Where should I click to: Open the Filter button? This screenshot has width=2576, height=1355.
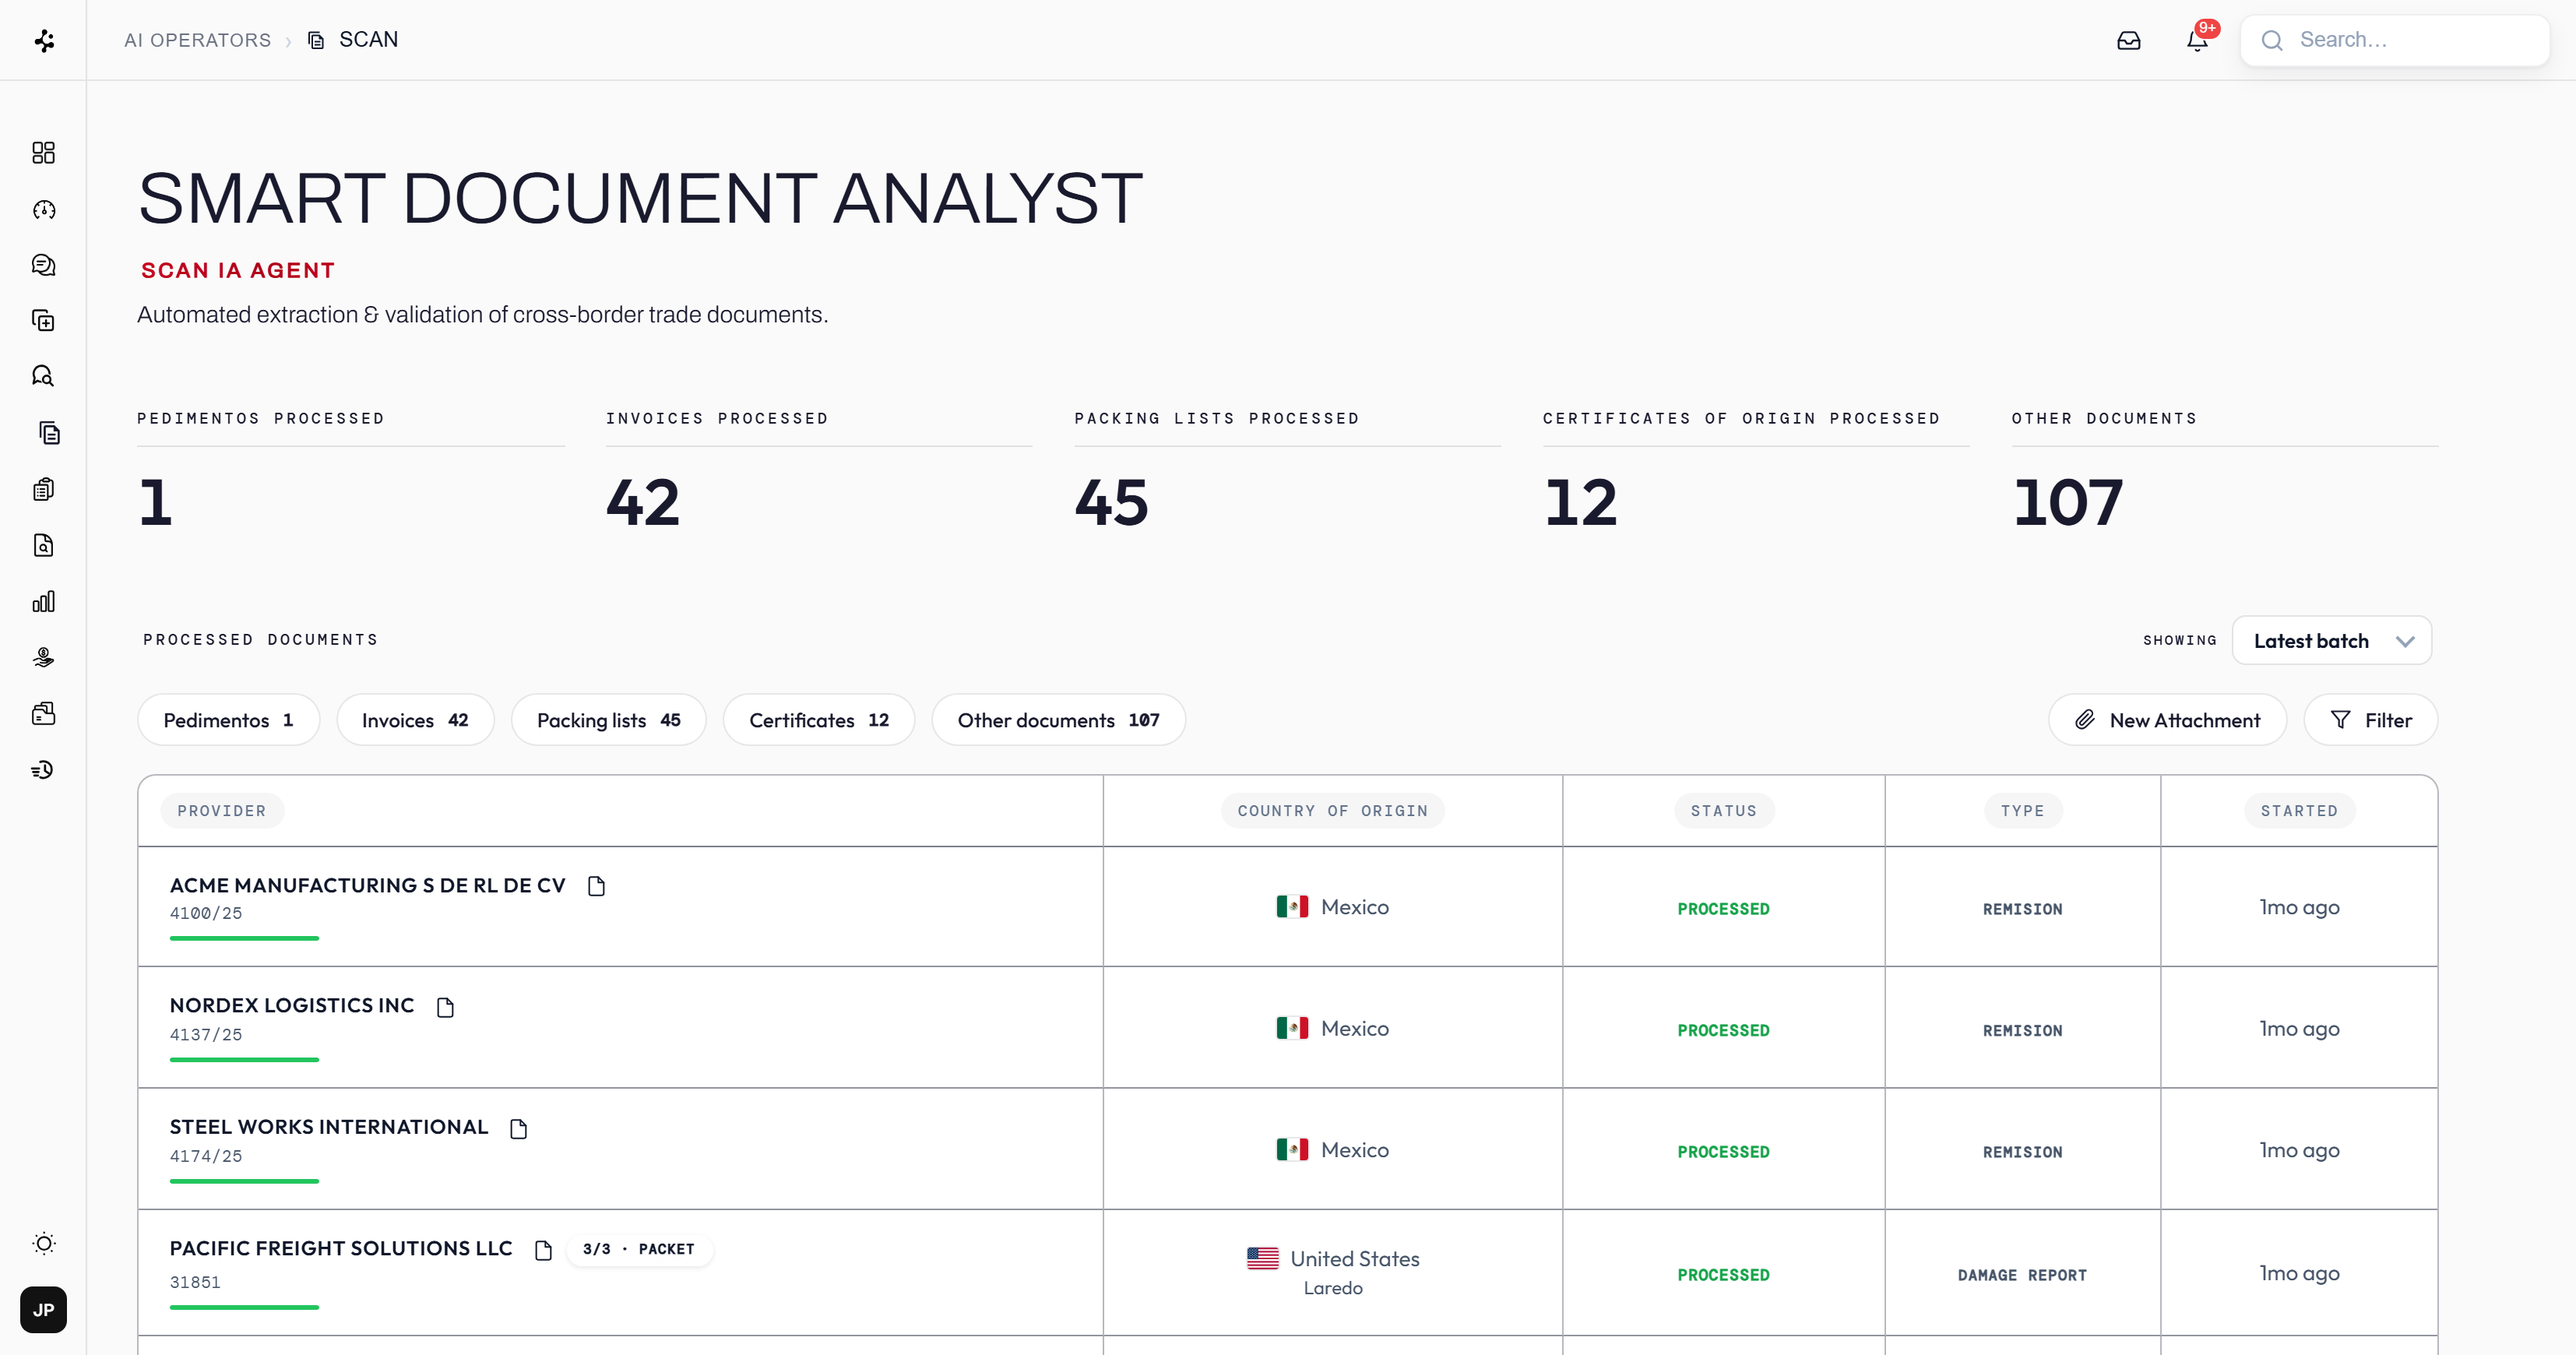(2370, 720)
